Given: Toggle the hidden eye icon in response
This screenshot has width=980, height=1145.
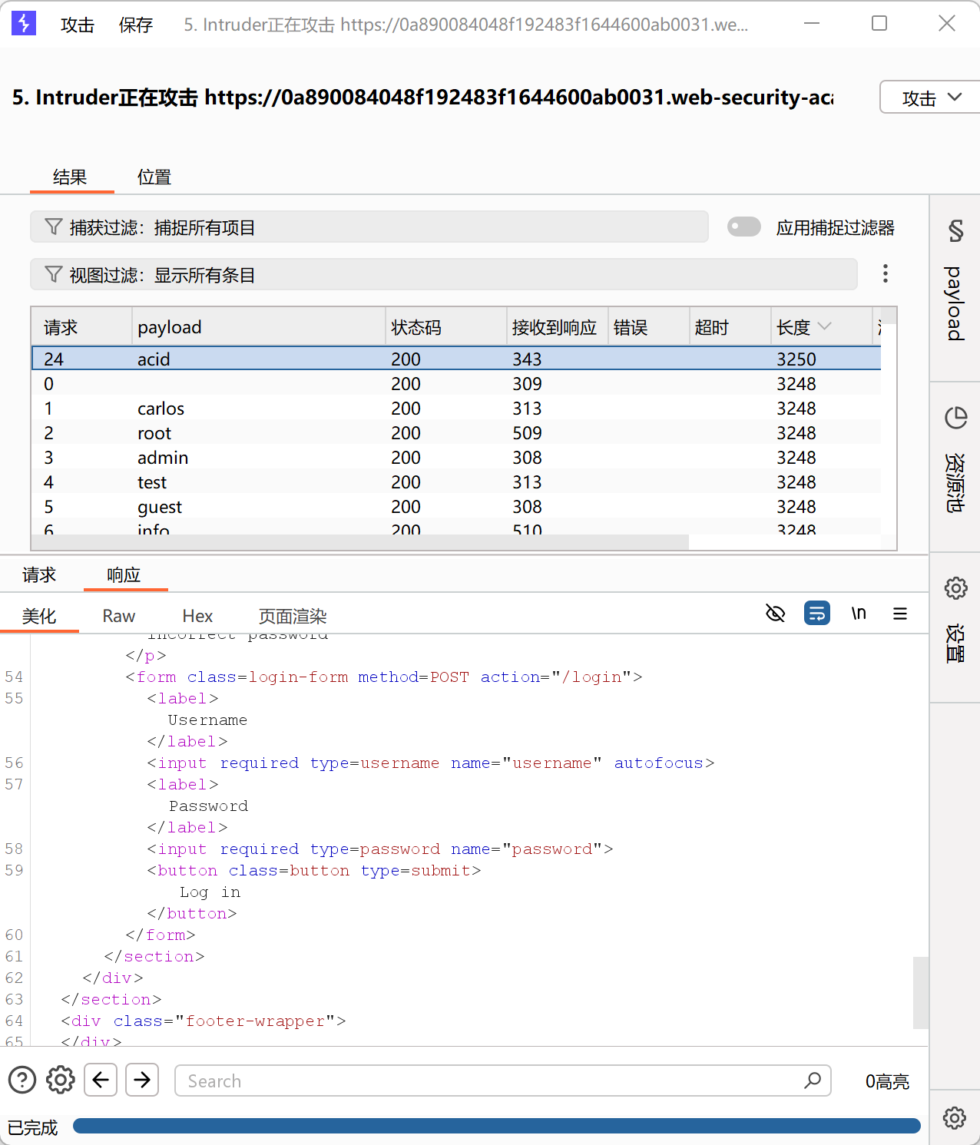Looking at the screenshot, I should (776, 614).
